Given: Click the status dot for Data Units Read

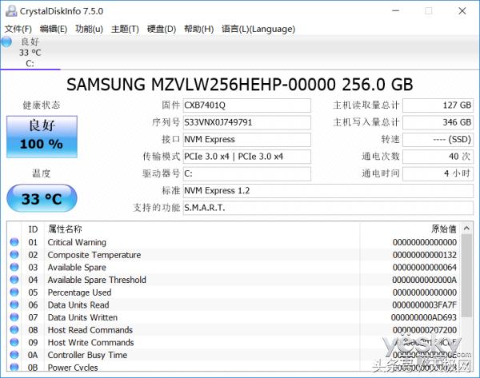Looking at the screenshot, I should click(x=14, y=305).
